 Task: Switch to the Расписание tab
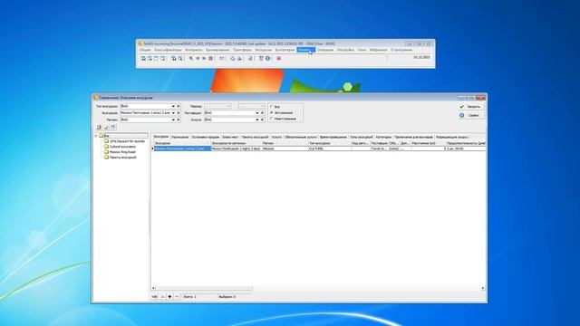pos(180,137)
